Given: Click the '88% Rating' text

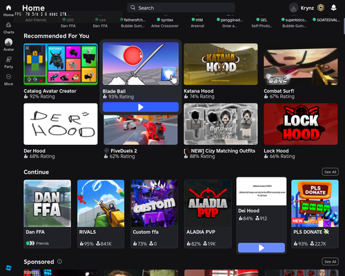Looking at the screenshot, I should 202,157.
